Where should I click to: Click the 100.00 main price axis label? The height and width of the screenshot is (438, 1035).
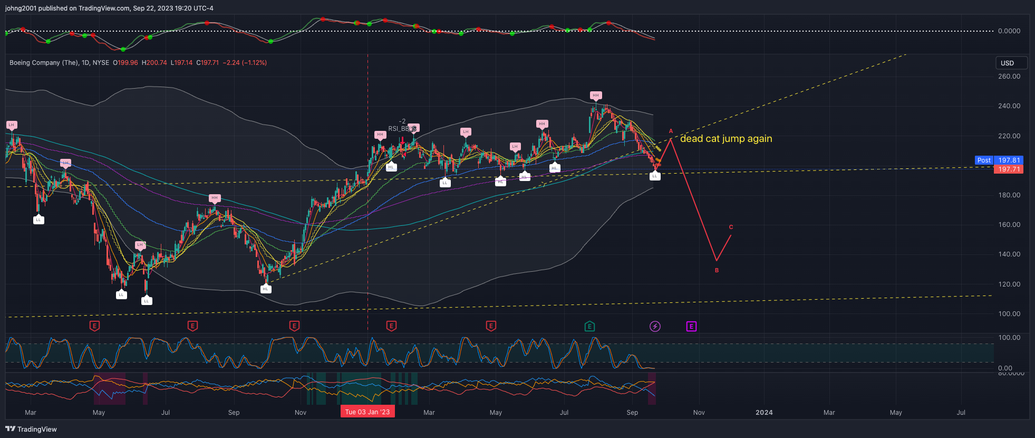[1009, 313]
